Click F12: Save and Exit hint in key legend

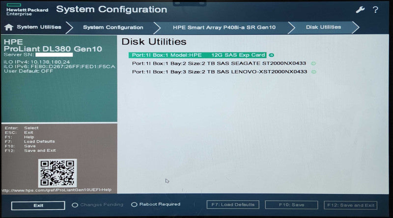tap(30, 150)
